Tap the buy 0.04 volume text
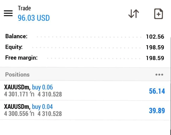 tap(42, 107)
